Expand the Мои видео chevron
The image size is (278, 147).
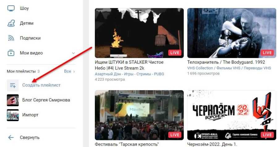pos(73,53)
